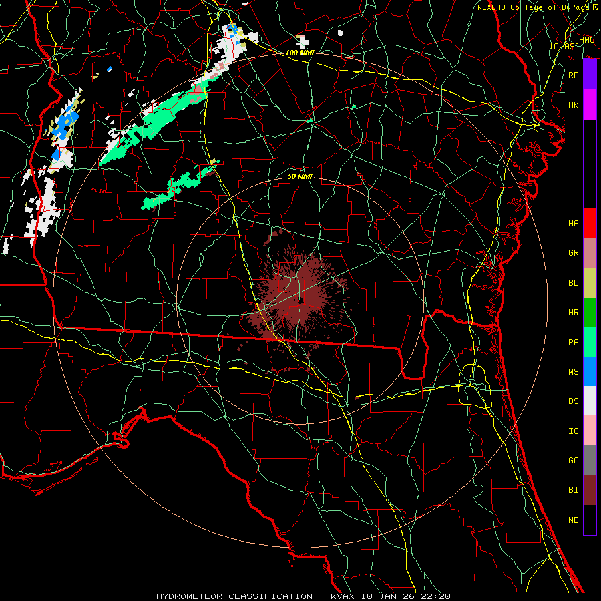Click the RA light green legend swatch

(590, 342)
